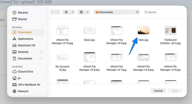Select the Open.jpg thumbnail

(x=89, y=30)
